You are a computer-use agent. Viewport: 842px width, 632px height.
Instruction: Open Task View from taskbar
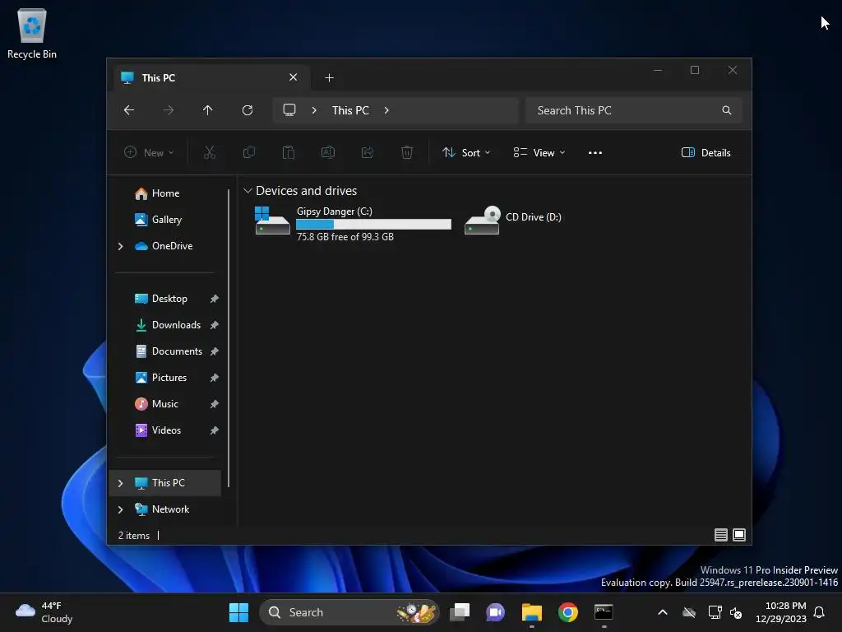click(460, 612)
